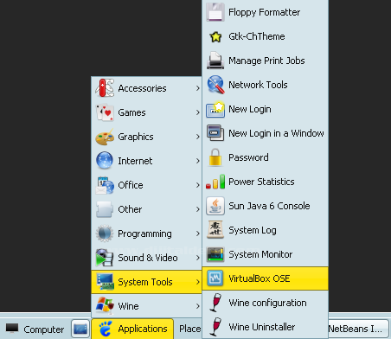
Task: Select the Gtk-ChTheme label
Action: tap(257, 36)
